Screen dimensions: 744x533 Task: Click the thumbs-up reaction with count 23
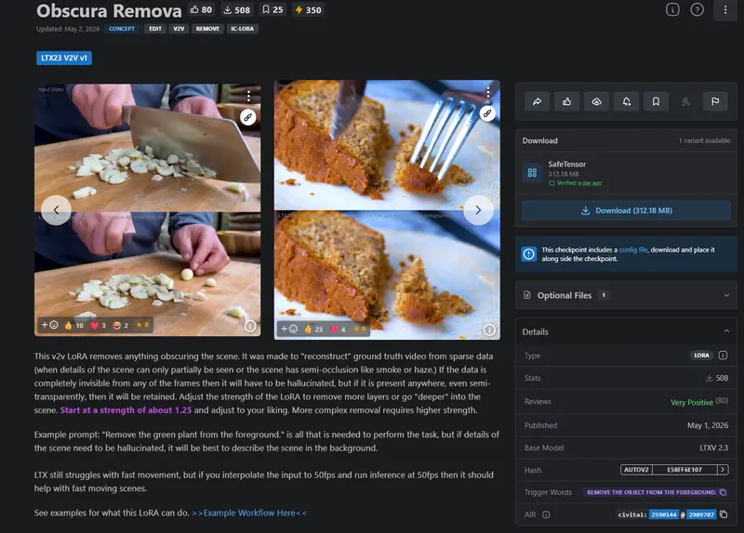point(313,330)
